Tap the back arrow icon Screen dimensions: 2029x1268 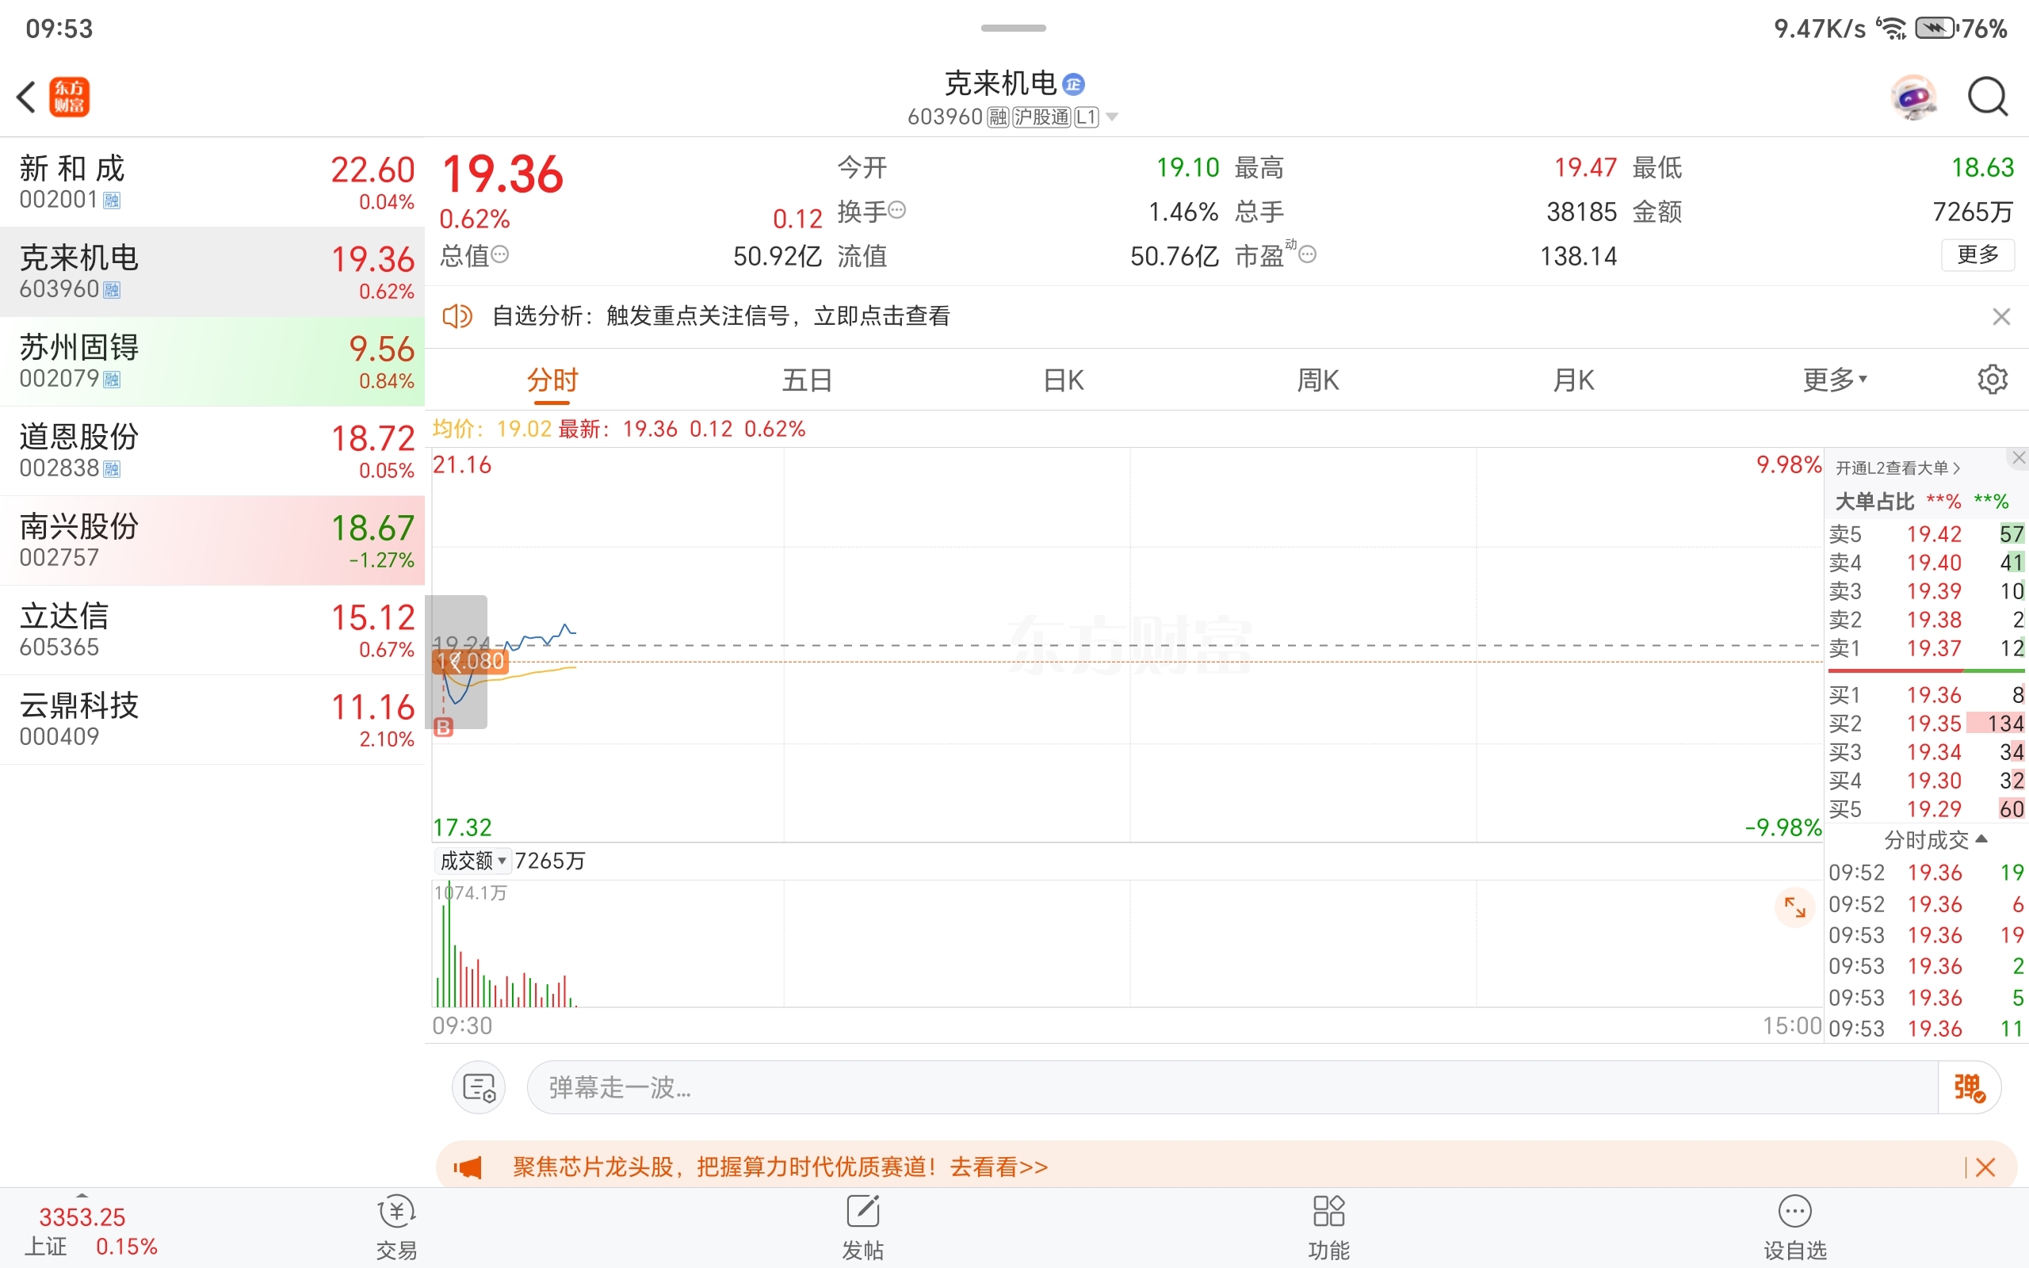click(26, 97)
